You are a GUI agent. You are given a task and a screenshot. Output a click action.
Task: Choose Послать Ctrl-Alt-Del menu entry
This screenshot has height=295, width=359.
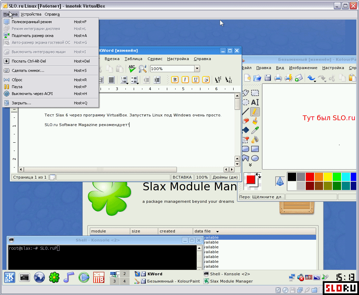(50, 61)
